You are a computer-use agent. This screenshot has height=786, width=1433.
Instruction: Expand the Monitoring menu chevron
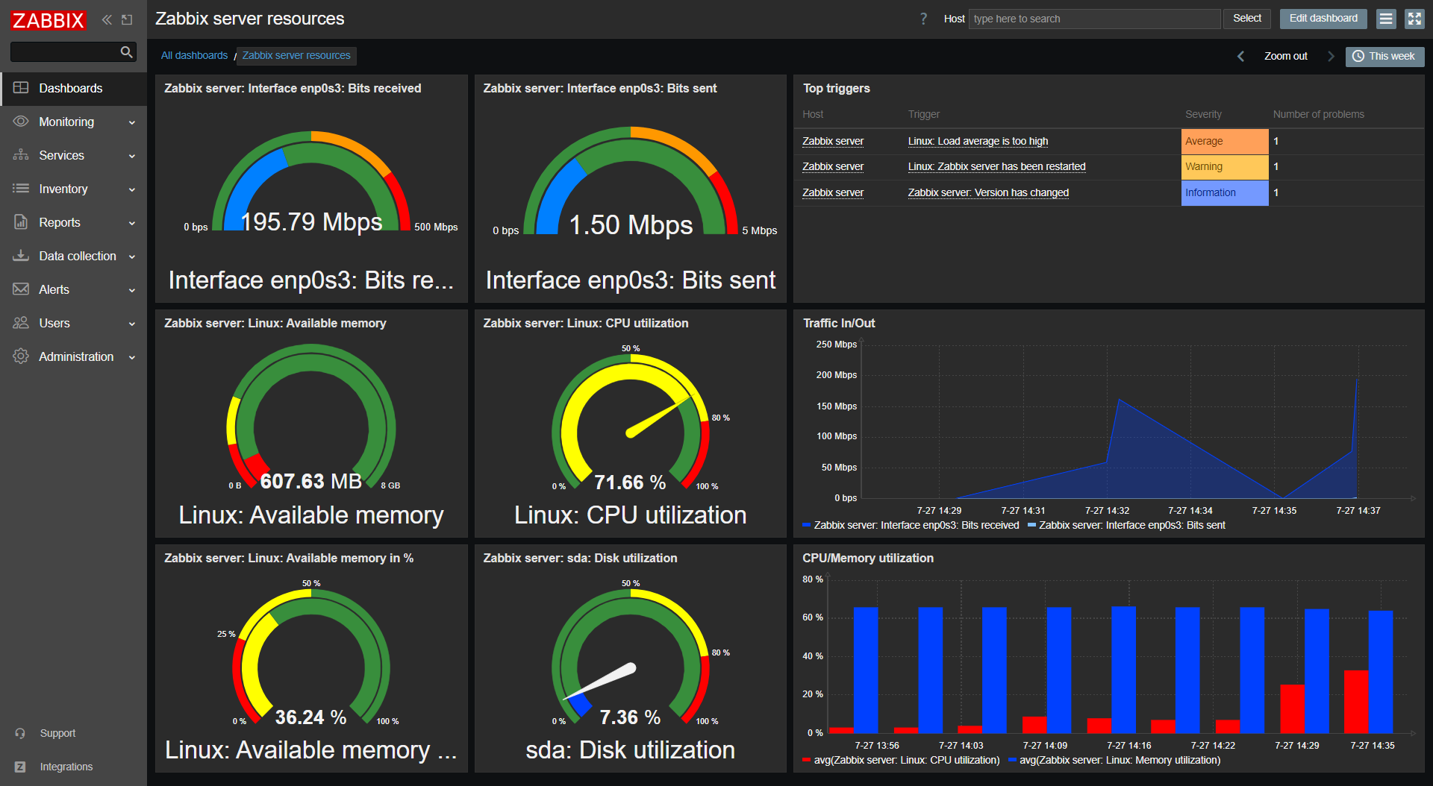tap(132, 122)
